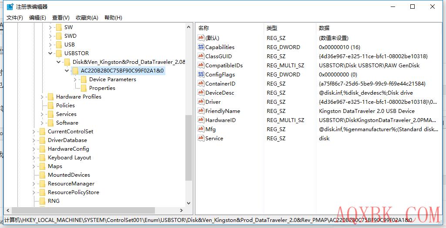Expand the SWD tree node
The width and height of the screenshot is (446, 228).
(x=50, y=36)
